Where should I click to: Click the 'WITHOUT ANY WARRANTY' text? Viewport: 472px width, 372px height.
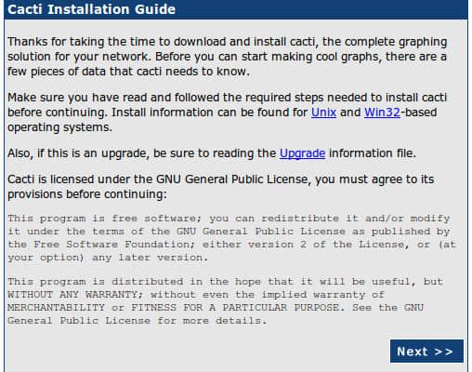[72, 295]
